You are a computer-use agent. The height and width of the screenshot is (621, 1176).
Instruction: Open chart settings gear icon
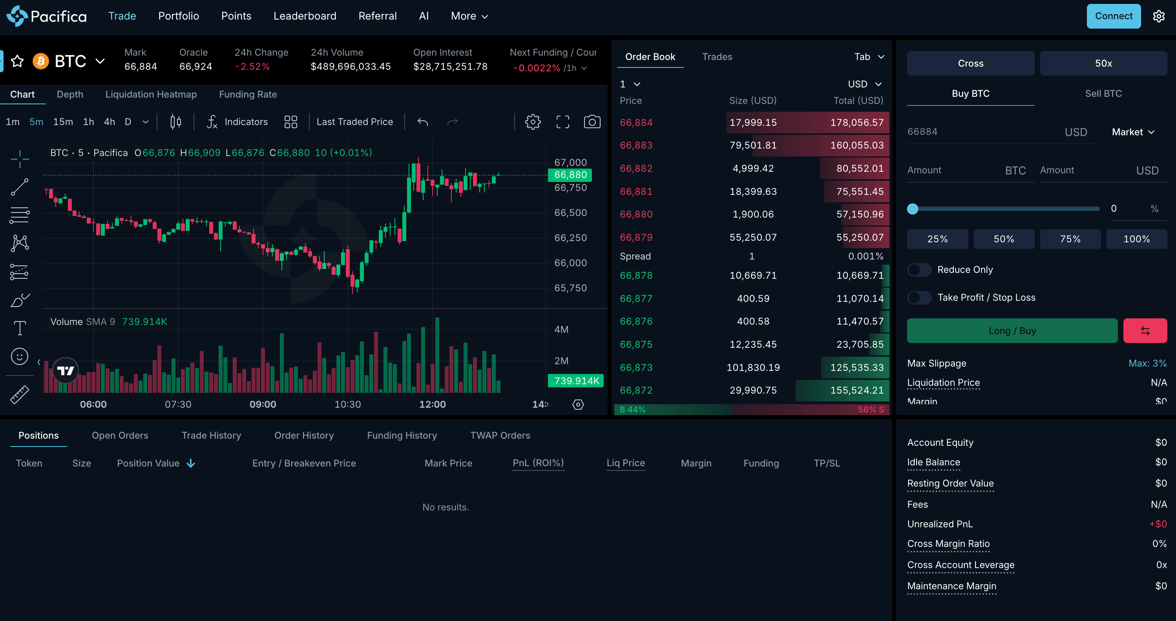[532, 122]
